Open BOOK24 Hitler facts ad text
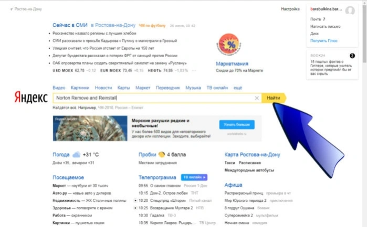 (x=331, y=68)
